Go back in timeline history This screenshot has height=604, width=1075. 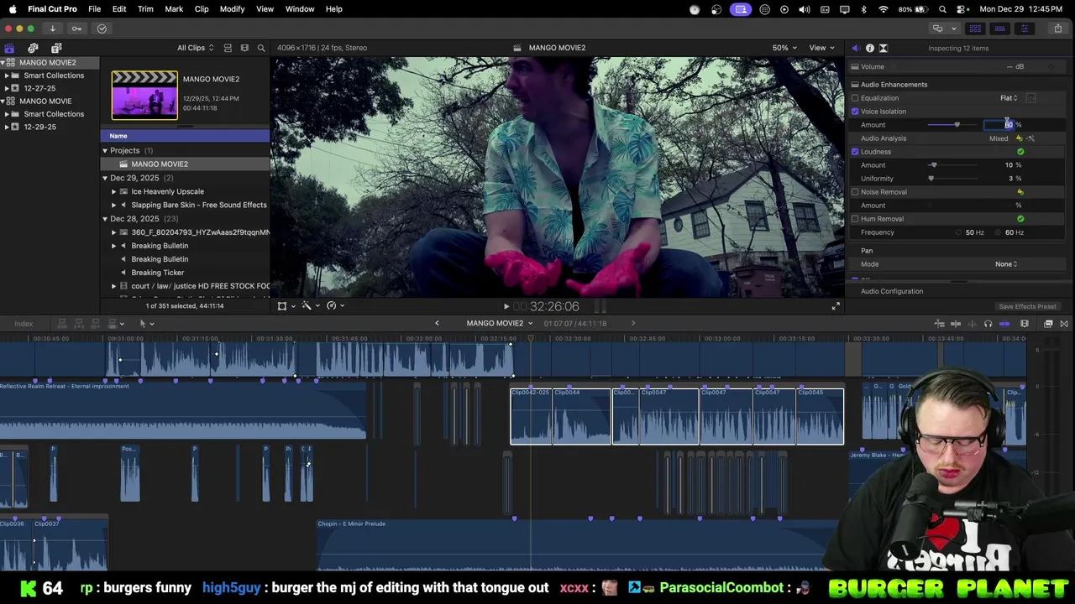437,324
